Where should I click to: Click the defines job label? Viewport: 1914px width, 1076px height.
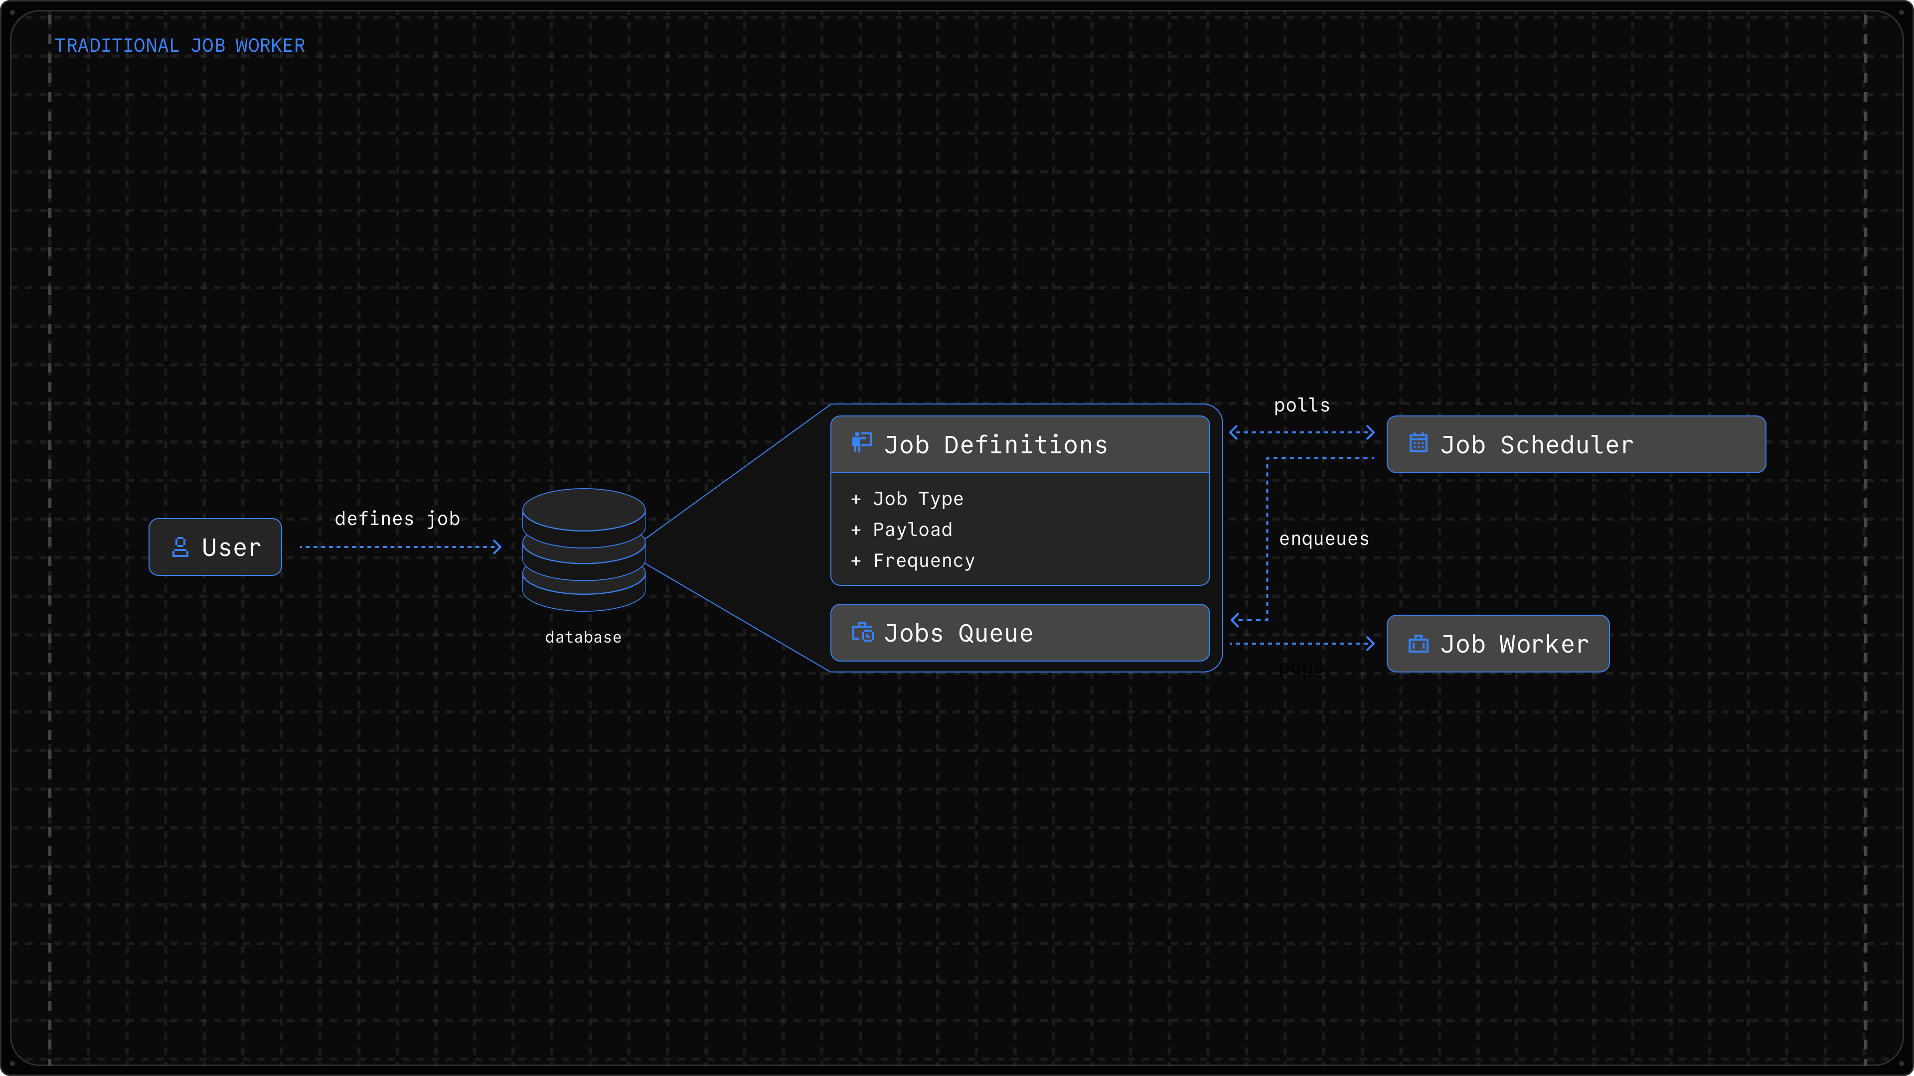(x=398, y=518)
